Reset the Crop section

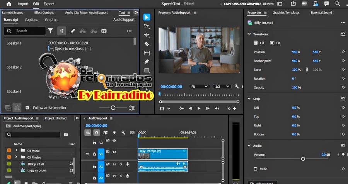(x=343, y=99)
